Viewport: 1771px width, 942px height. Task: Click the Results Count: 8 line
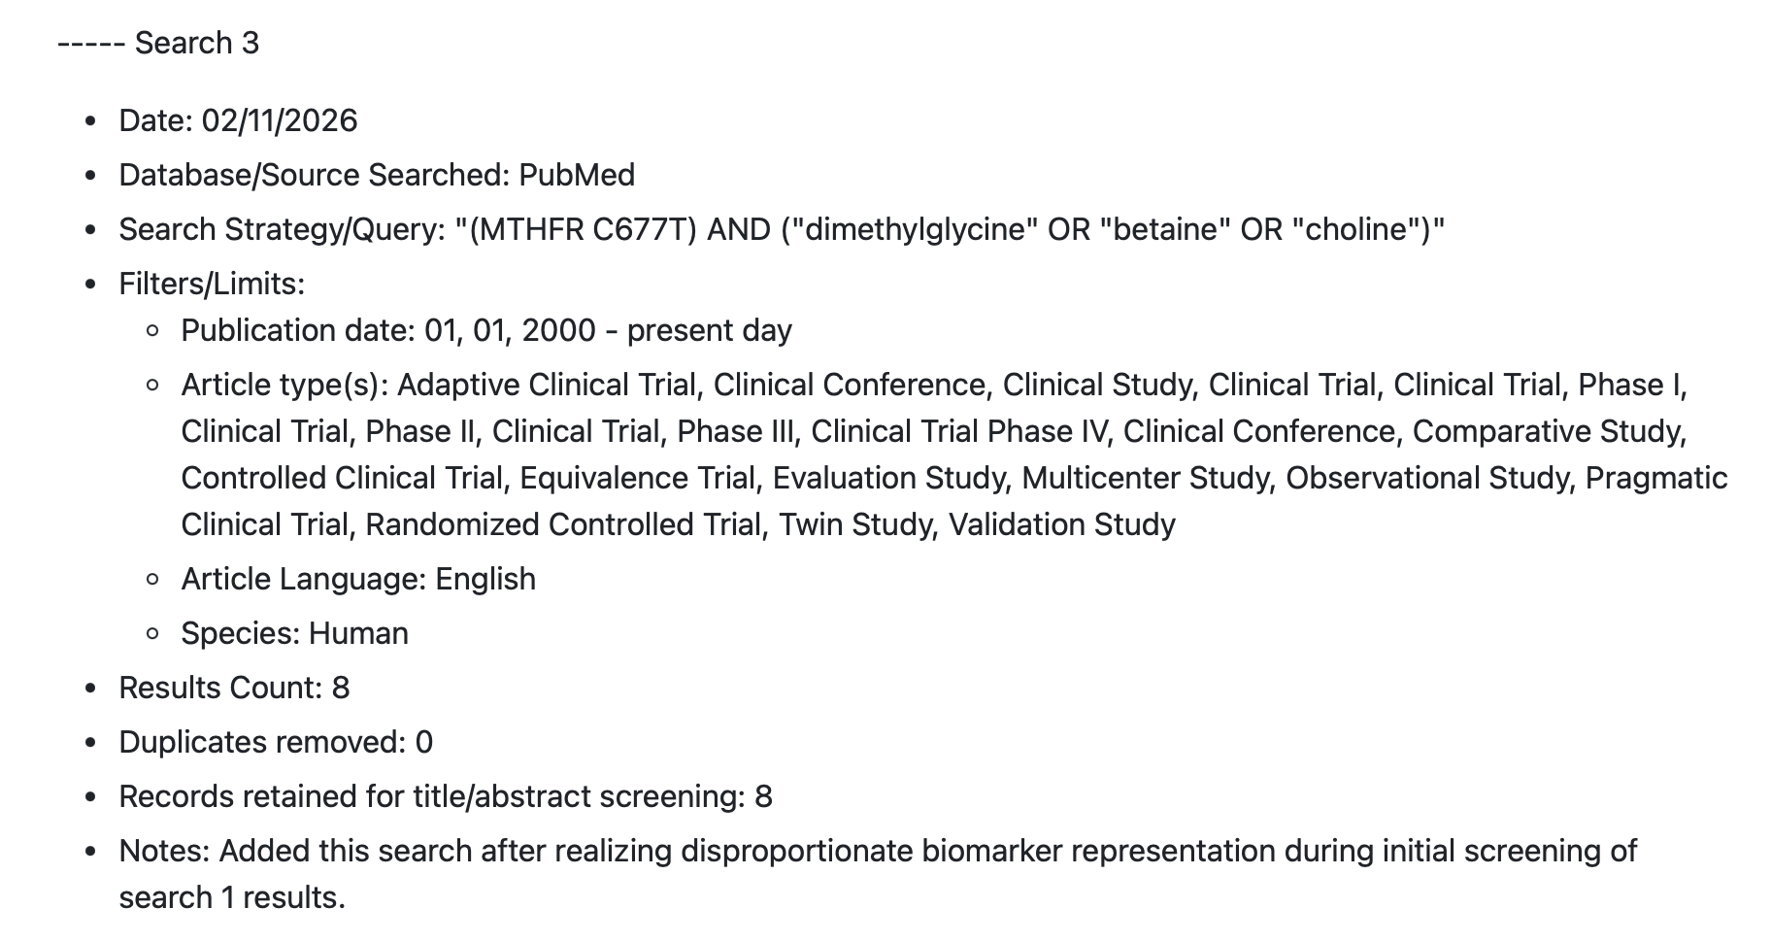(234, 688)
